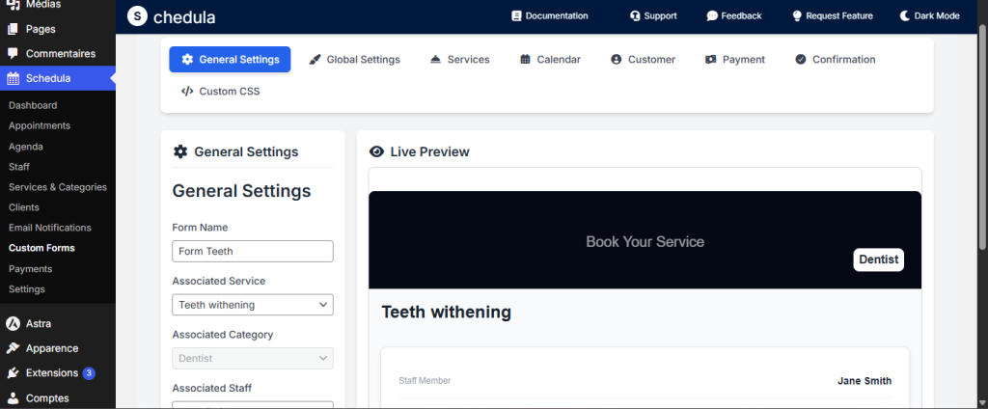Click the Schedula logo icon in header
Screen dimensions: 988x409
(138, 16)
